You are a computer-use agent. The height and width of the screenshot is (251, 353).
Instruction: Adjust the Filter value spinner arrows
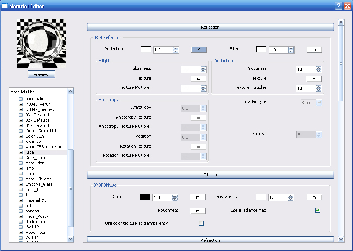click(291, 50)
